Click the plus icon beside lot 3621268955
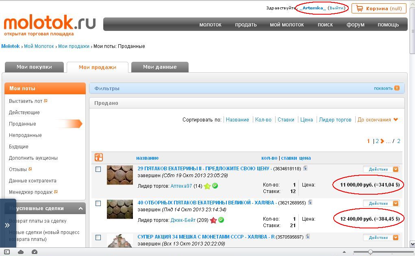 310,202
